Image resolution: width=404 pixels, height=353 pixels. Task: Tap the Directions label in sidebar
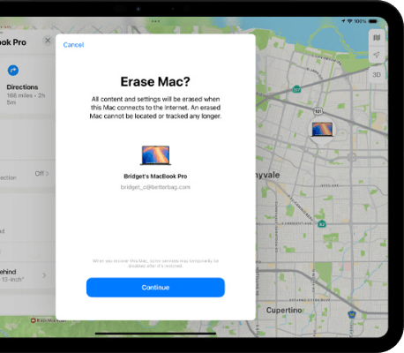pyautogui.click(x=22, y=87)
